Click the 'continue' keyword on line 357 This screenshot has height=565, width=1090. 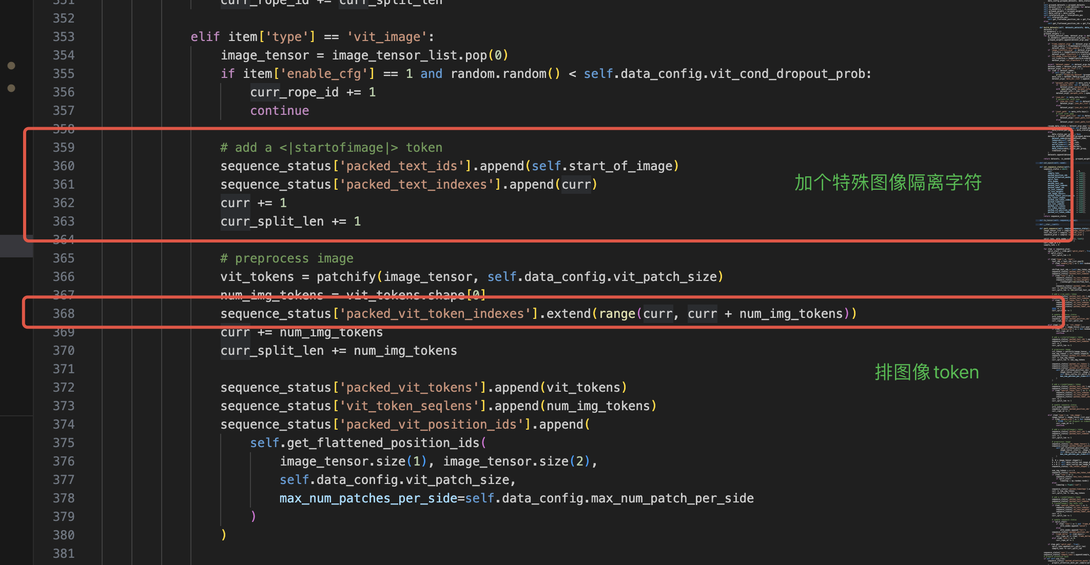click(279, 111)
